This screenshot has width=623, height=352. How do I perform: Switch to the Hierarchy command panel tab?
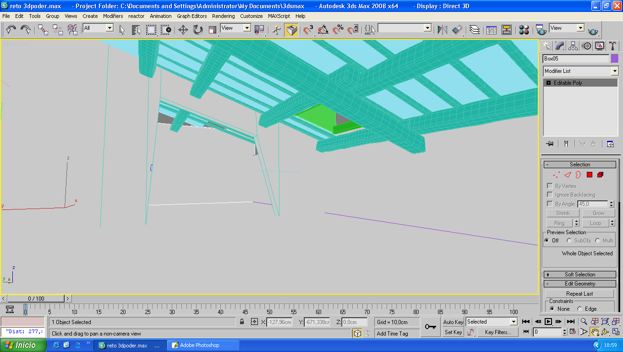pyautogui.click(x=573, y=46)
